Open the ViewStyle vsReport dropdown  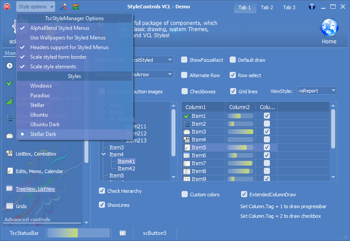click(x=317, y=91)
